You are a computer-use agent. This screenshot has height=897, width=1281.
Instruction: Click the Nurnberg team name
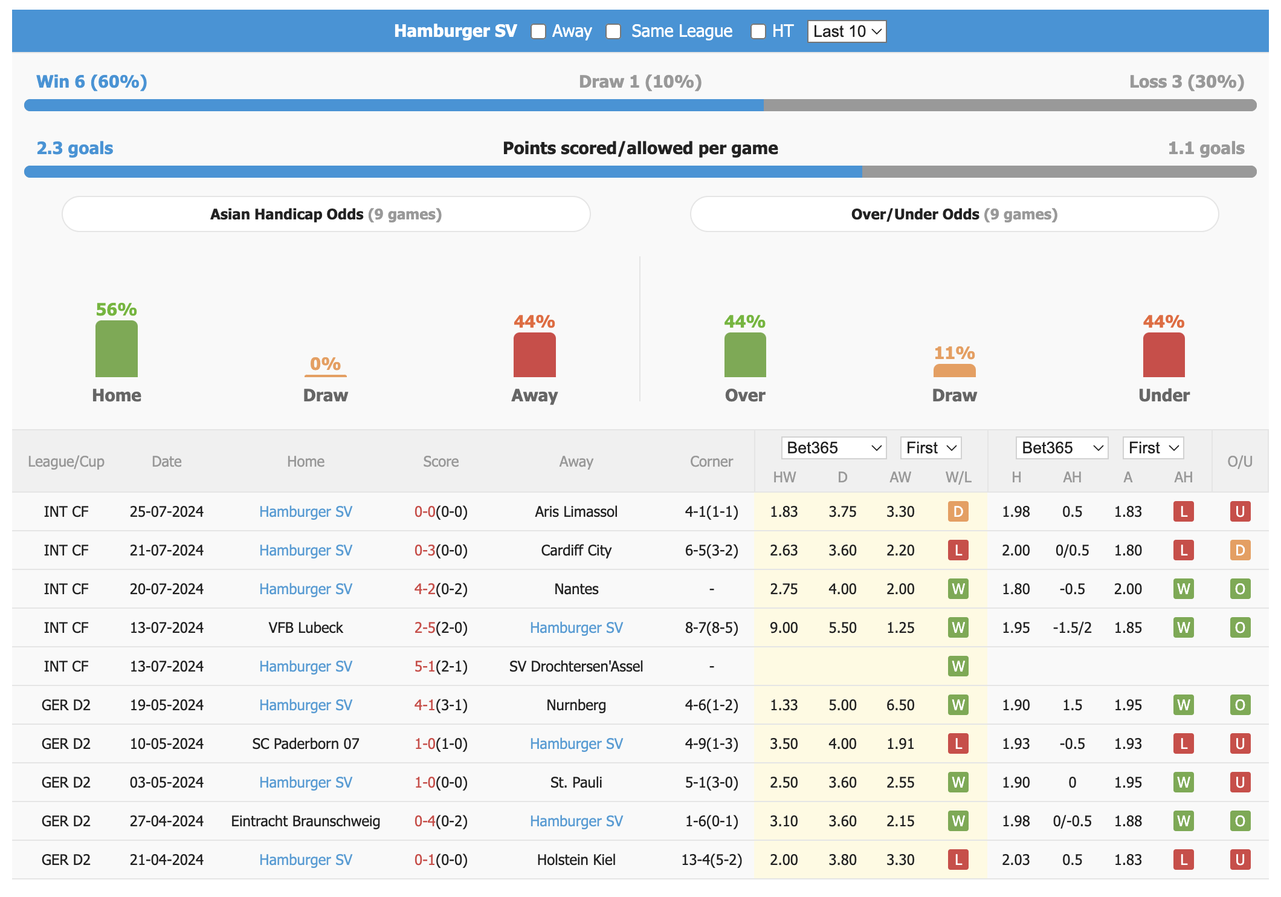pyautogui.click(x=576, y=705)
